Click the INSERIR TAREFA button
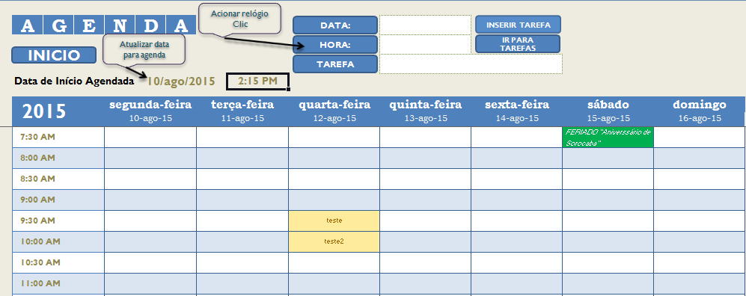 [518, 25]
